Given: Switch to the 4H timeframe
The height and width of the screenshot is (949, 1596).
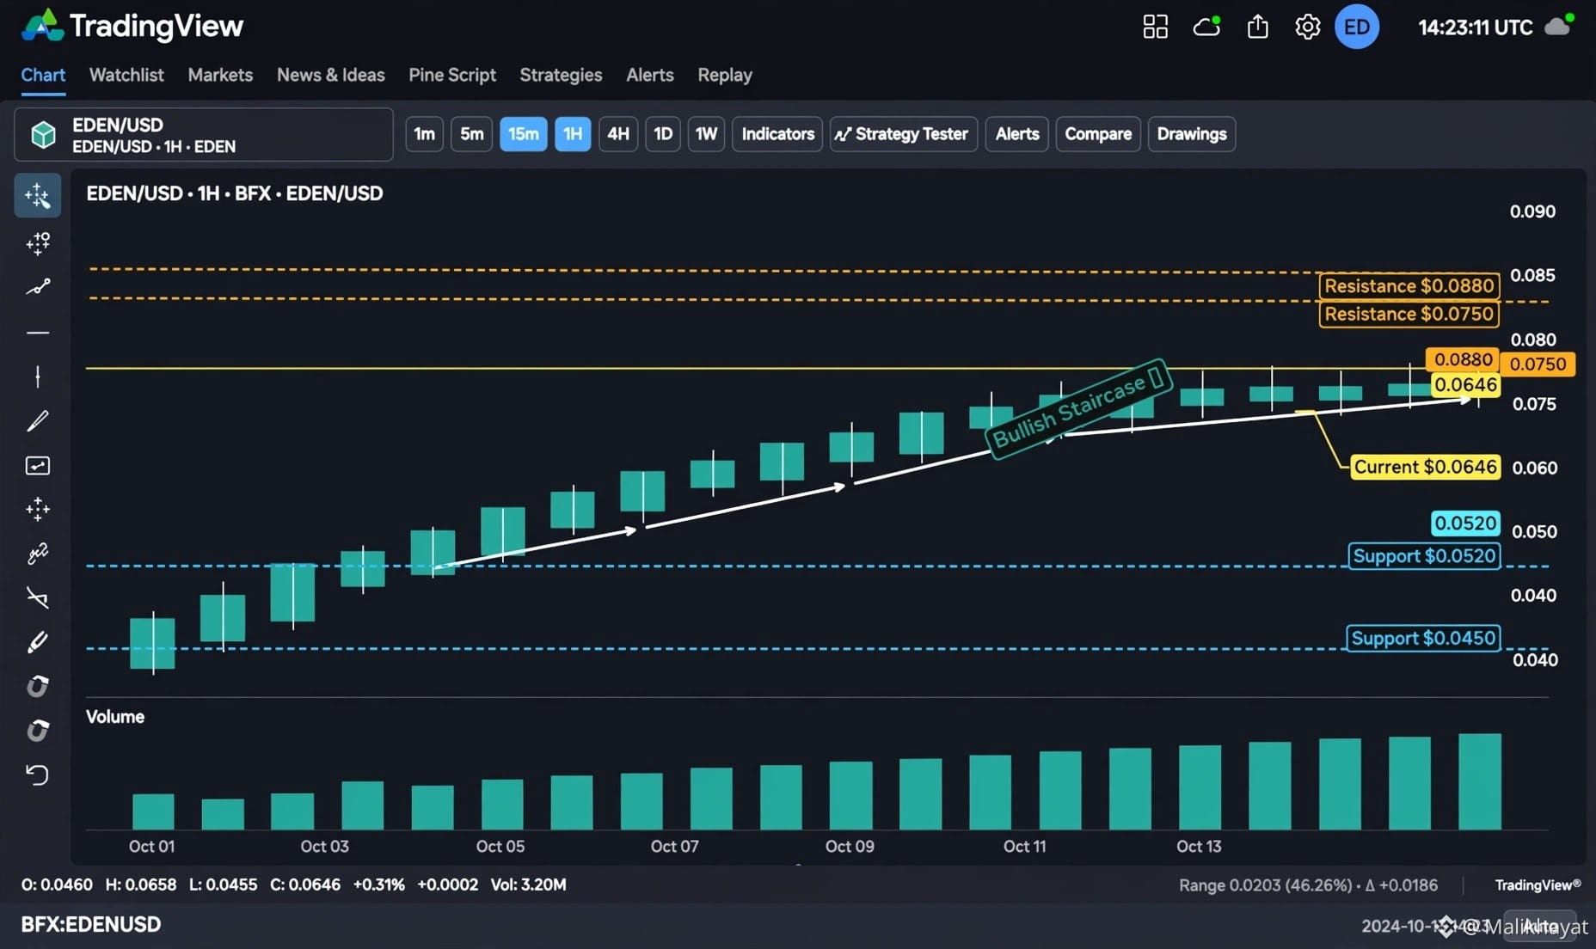Looking at the screenshot, I should coord(618,134).
